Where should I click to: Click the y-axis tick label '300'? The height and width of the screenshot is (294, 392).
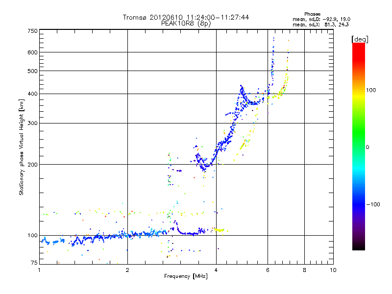point(32,123)
